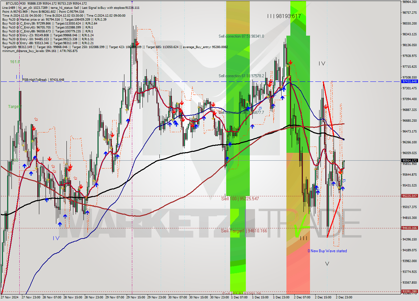419x301 pixels.
Task: Select the 'Sell Target1 | 94610.166' label
Action: [244, 231]
